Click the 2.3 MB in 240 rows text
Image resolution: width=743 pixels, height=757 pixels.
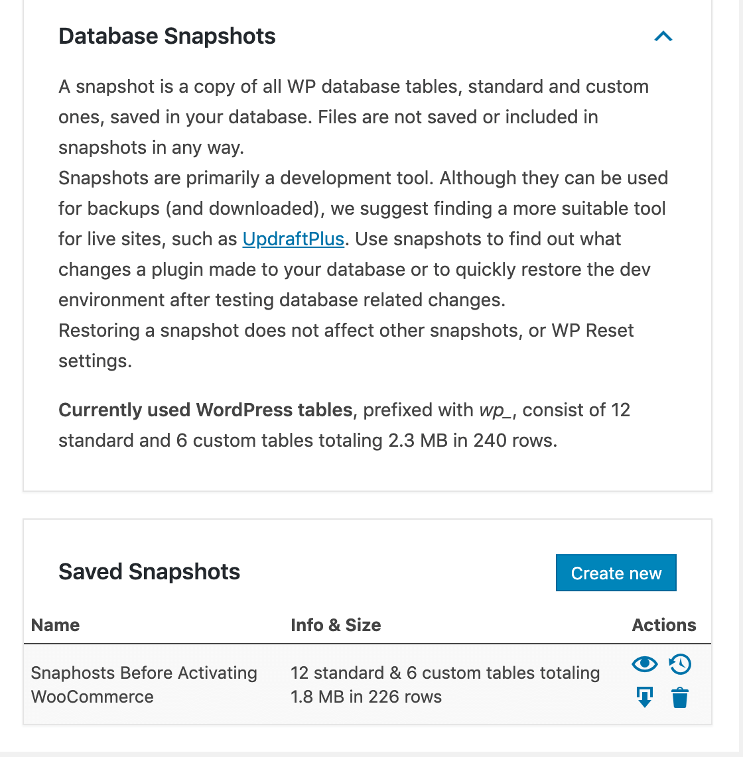coord(472,440)
